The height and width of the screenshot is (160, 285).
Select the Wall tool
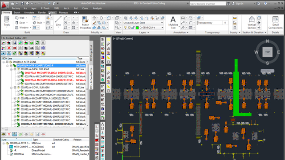[20, 18]
